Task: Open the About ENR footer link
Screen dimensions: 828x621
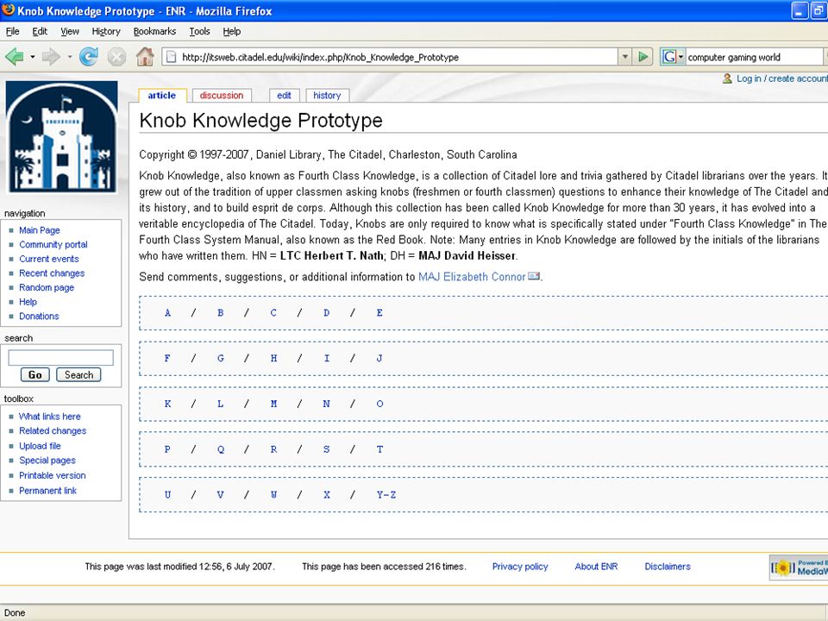Action: (x=596, y=567)
